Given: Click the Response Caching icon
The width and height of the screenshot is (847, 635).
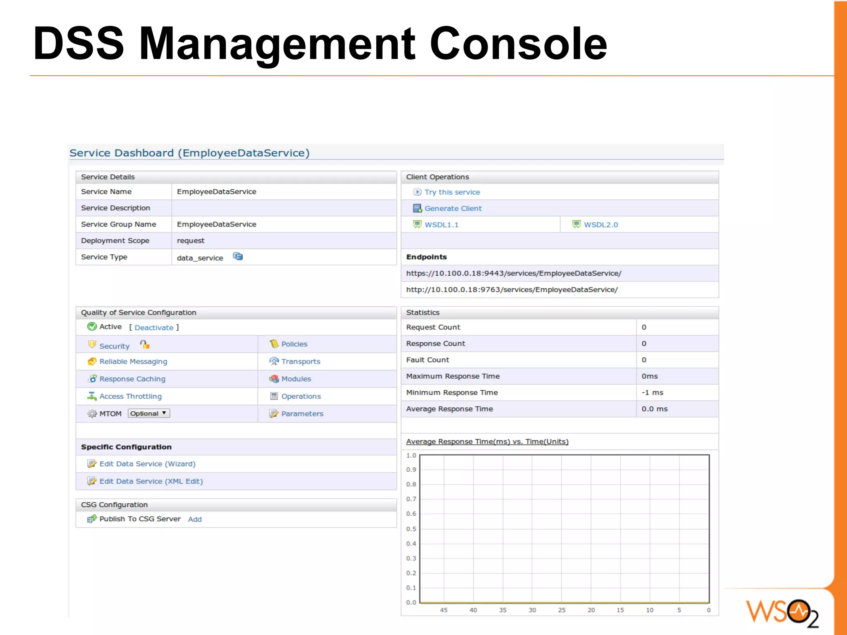Looking at the screenshot, I should click(x=92, y=379).
